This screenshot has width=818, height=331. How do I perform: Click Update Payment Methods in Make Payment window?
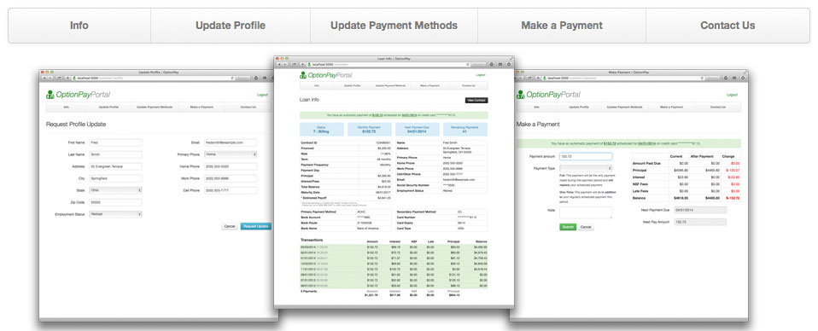pyautogui.click(x=624, y=107)
